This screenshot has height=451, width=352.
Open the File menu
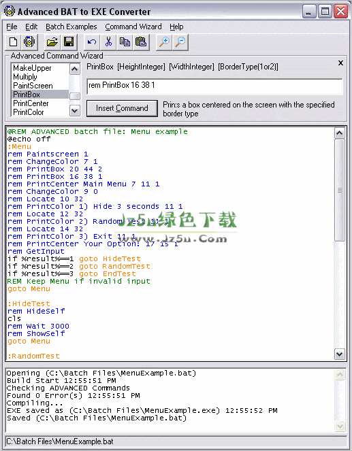point(12,27)
